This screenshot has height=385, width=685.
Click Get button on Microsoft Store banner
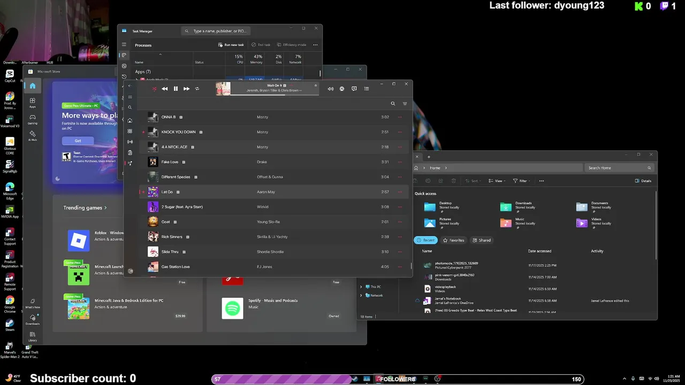[x=78, y=141]
